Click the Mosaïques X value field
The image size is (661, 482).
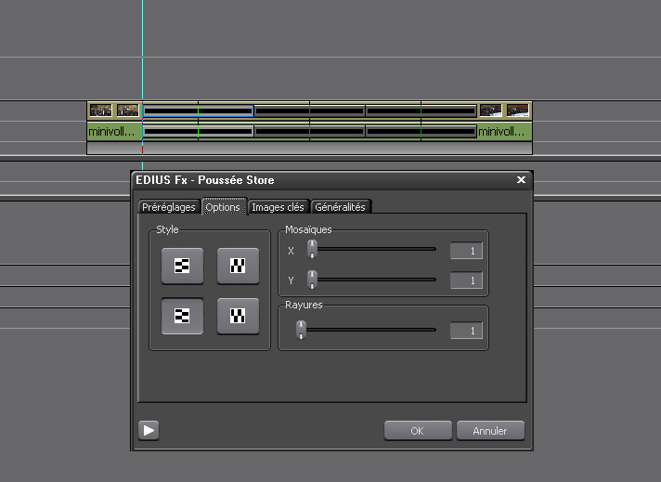[x=466, y=251]
